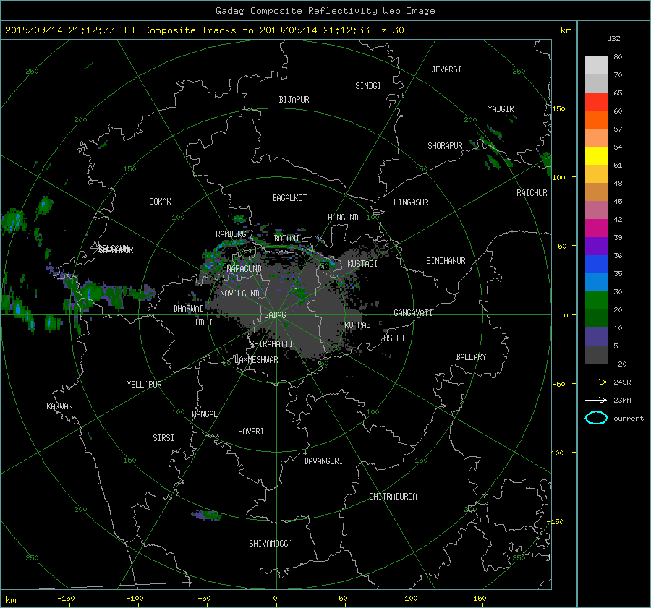This screenshot has width=651, height=608.
Task: Click the NARAGUND city label
Action: coord(244,268)
